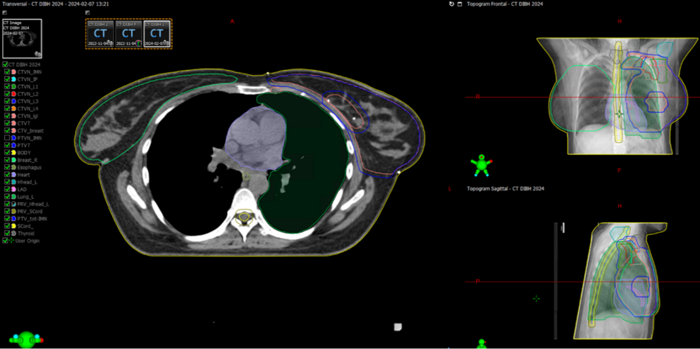Click the green patient orientation figure in frontal view
The height and width of the screenshot is (349, 700).
[x=481, y=165]
